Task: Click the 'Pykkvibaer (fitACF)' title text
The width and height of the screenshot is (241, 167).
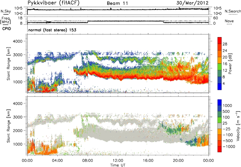Action: click(54, 3)
